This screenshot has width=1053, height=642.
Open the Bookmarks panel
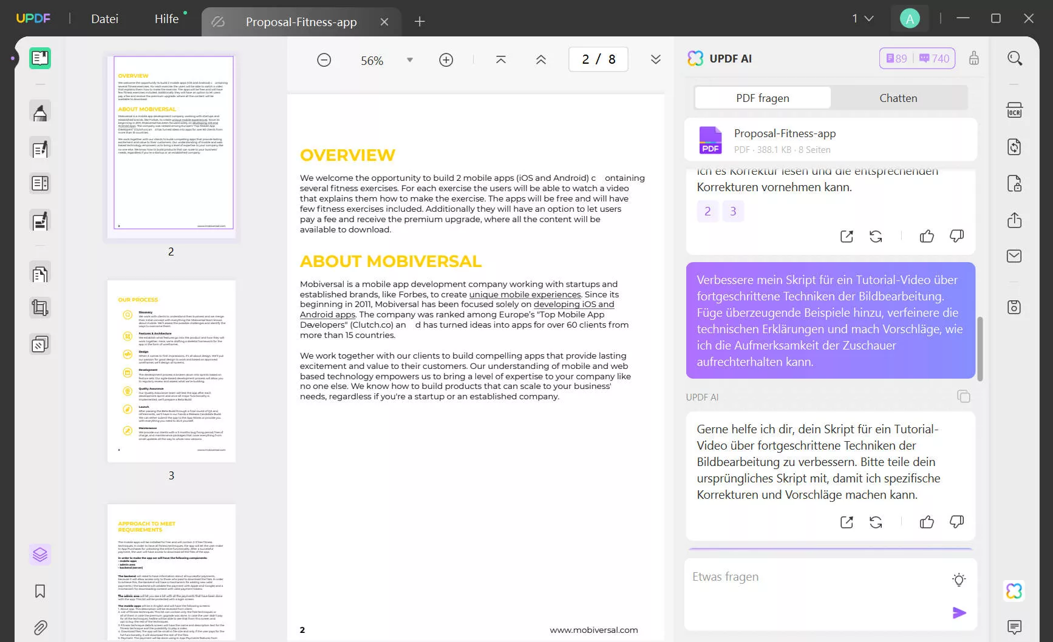click(40, 591)
